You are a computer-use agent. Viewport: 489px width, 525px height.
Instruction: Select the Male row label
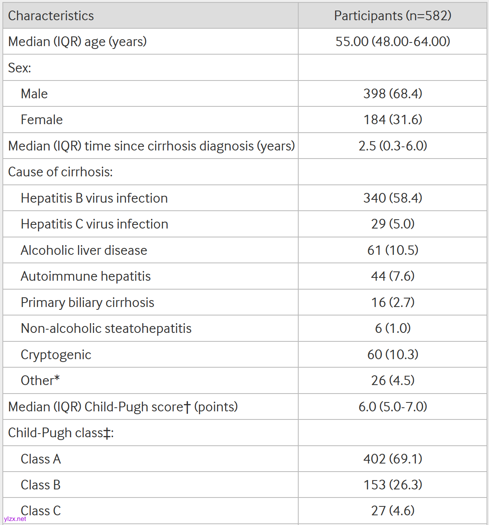[34, 94]
